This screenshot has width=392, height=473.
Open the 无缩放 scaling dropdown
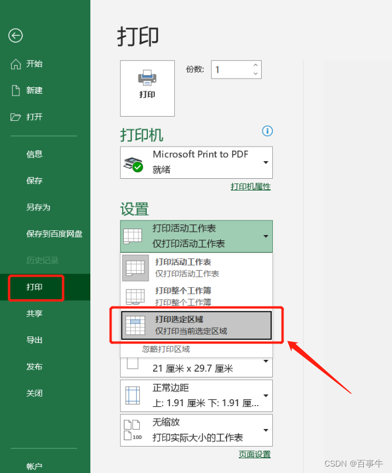click(197, 430)
